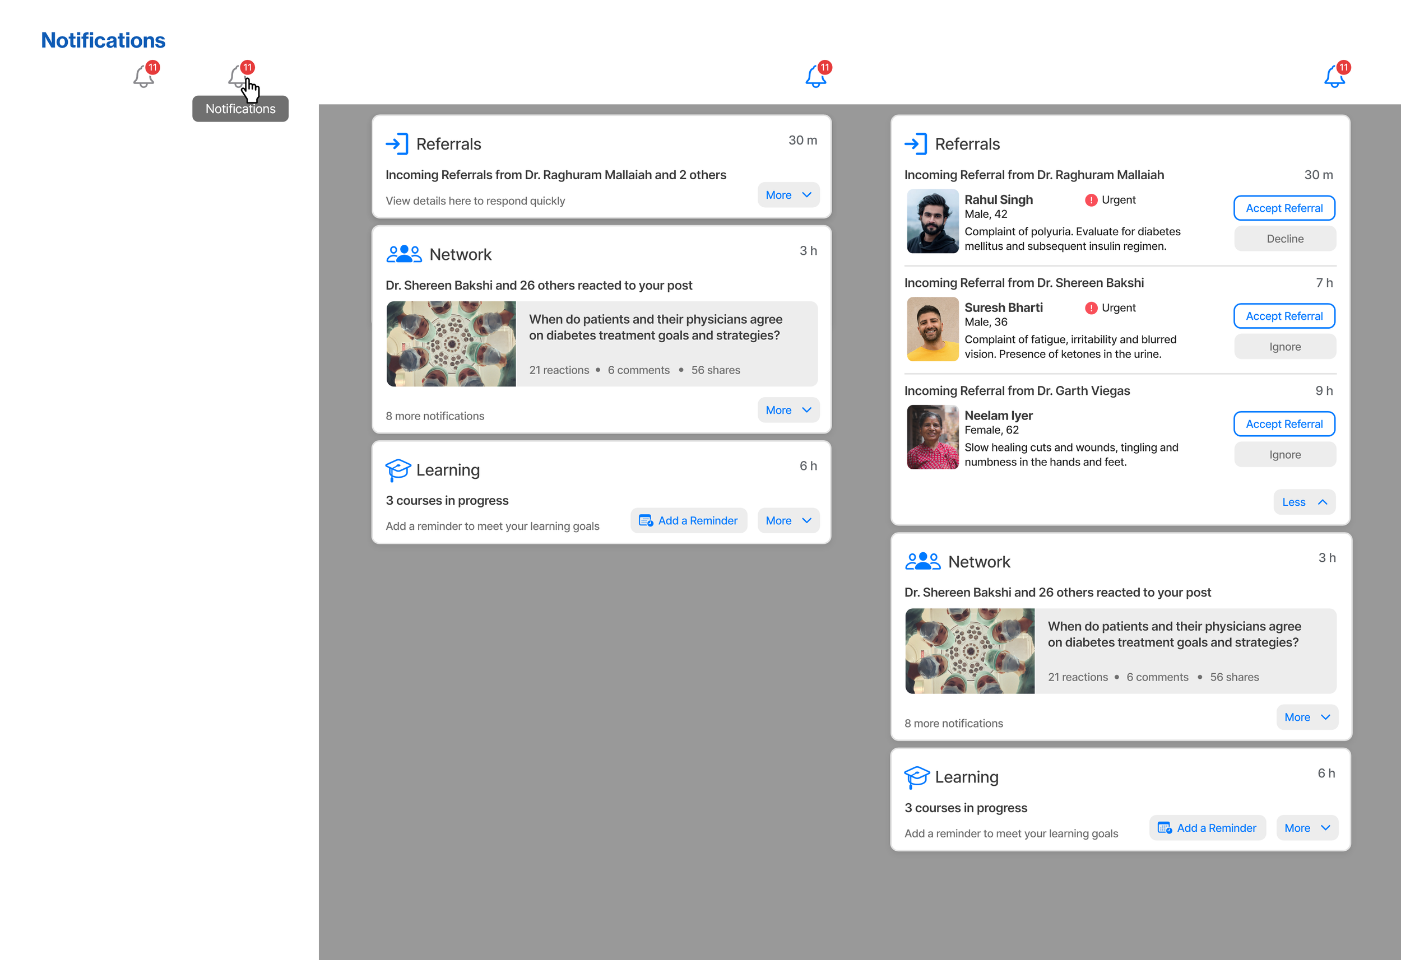Viewport: 1401px width, 960px height.
Task: Expand Network card More in expanded panel
Action: point(1306,717)
